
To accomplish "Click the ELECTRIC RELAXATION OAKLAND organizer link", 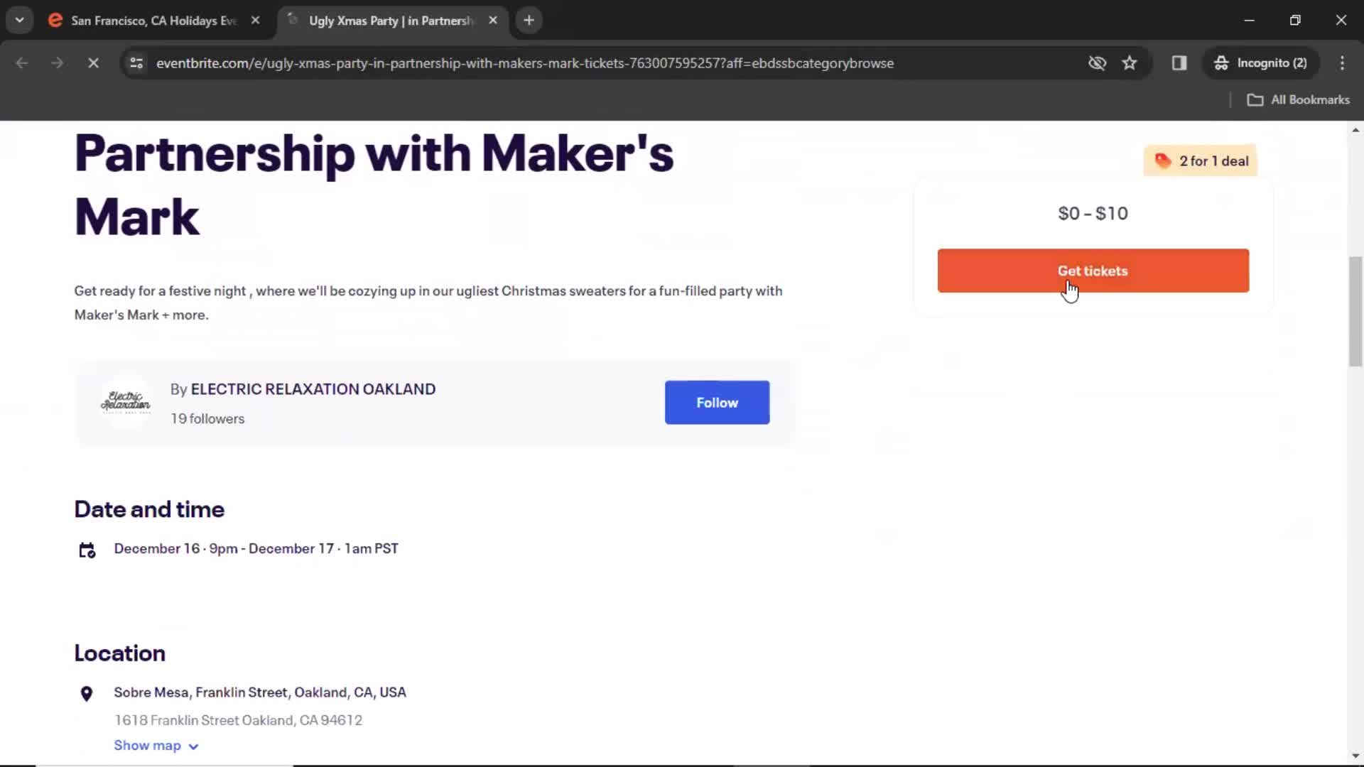I will coord(313,388).
